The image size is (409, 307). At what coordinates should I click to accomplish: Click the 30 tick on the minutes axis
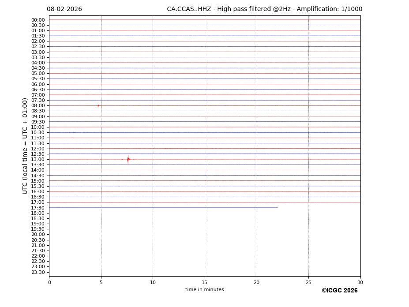360,282
